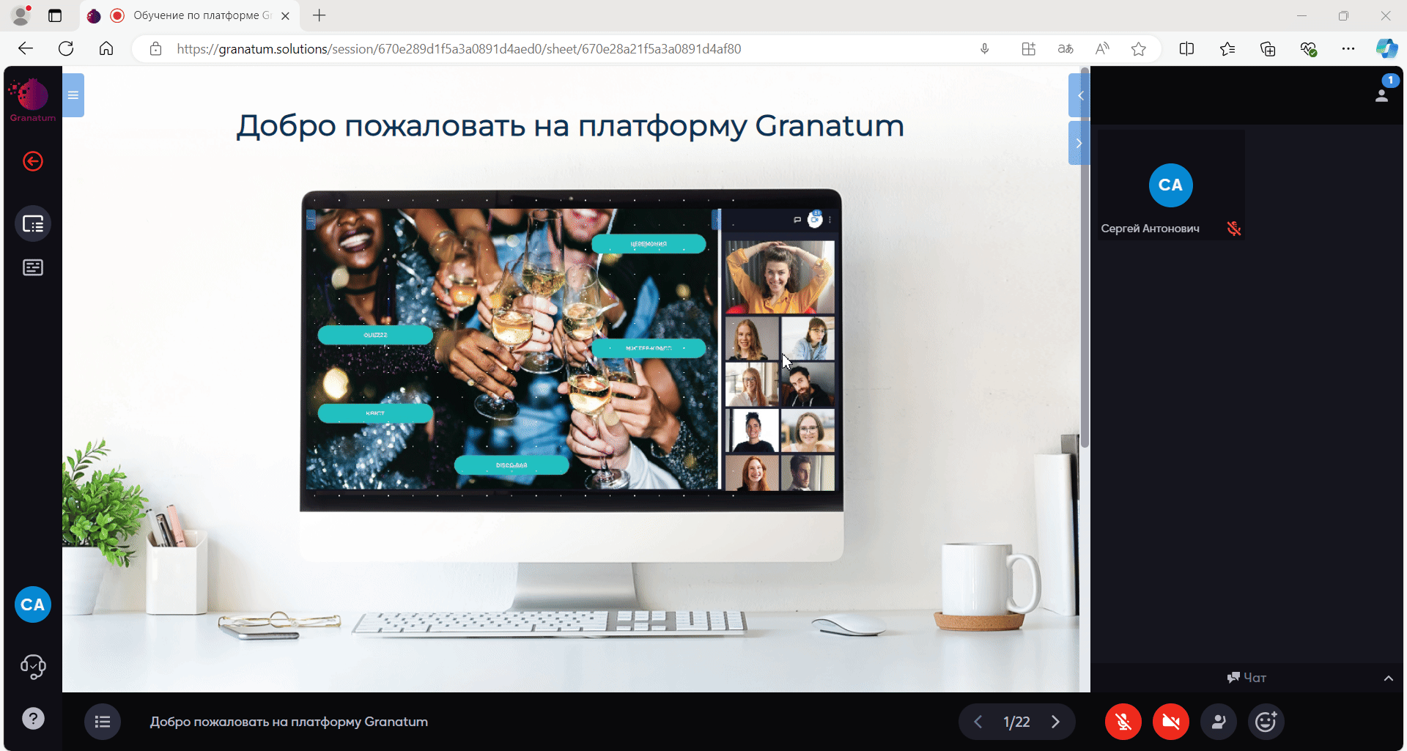Click the Granatum logo in sidebar
This screenshot has width=1407, height=751.
pos(32,100)
